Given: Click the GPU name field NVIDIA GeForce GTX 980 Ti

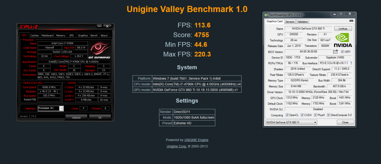Looking at the screenshot, I should coord(308,28).
